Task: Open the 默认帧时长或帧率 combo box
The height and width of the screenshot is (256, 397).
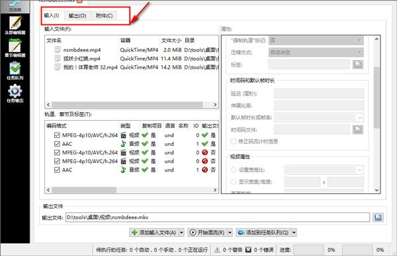Action: click(319, 117)
